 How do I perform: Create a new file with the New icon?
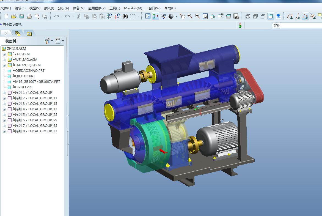tap(6, 16)
